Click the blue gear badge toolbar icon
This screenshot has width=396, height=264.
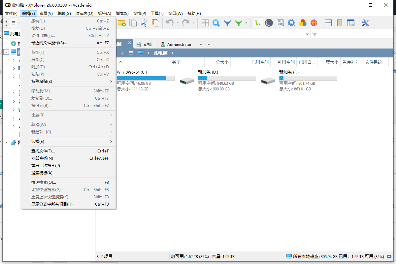[x=291, y=23]
